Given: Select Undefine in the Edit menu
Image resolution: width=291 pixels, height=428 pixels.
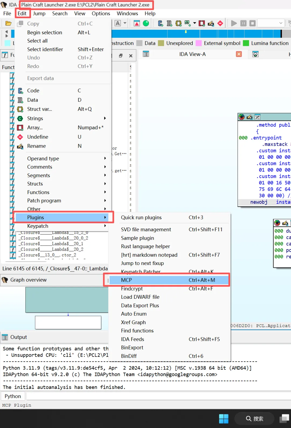Looking at the screenshot, I should [x=63, y=137].
